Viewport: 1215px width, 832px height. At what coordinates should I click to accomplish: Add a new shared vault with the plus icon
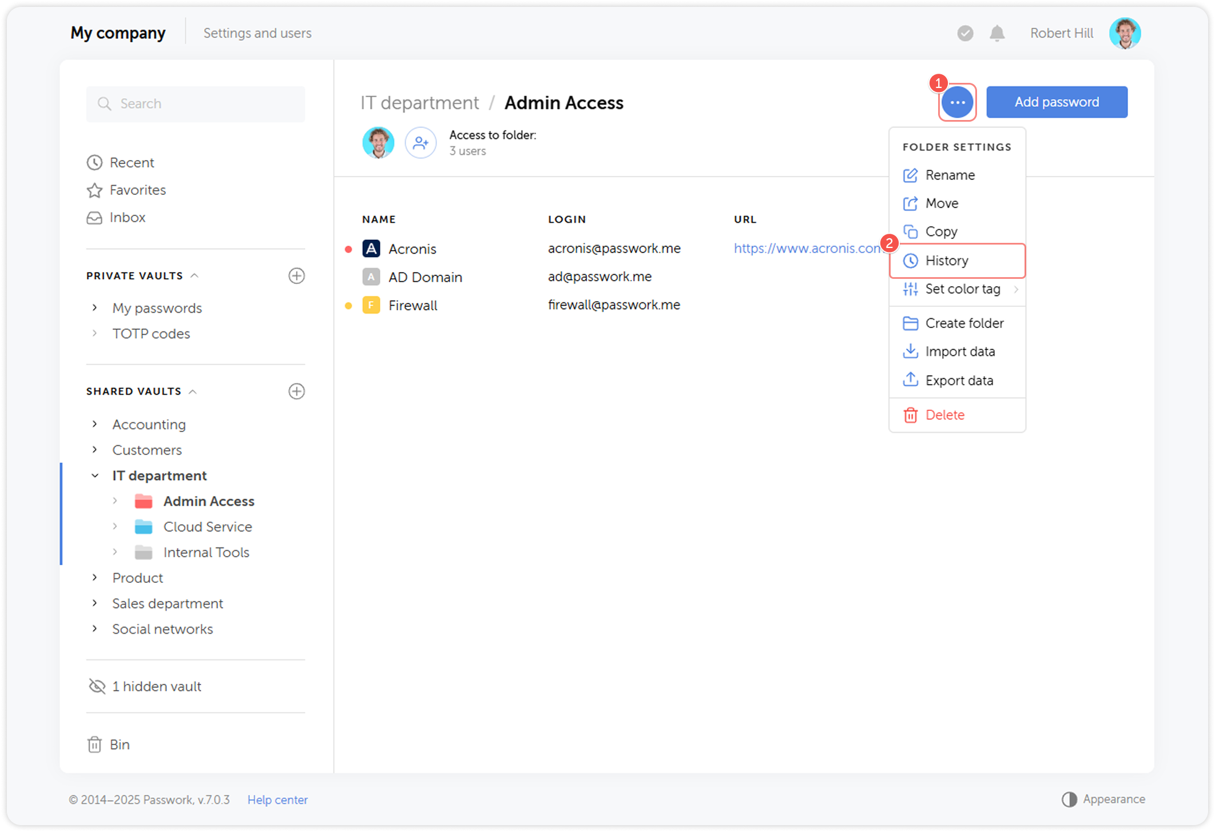pos(296,391)
